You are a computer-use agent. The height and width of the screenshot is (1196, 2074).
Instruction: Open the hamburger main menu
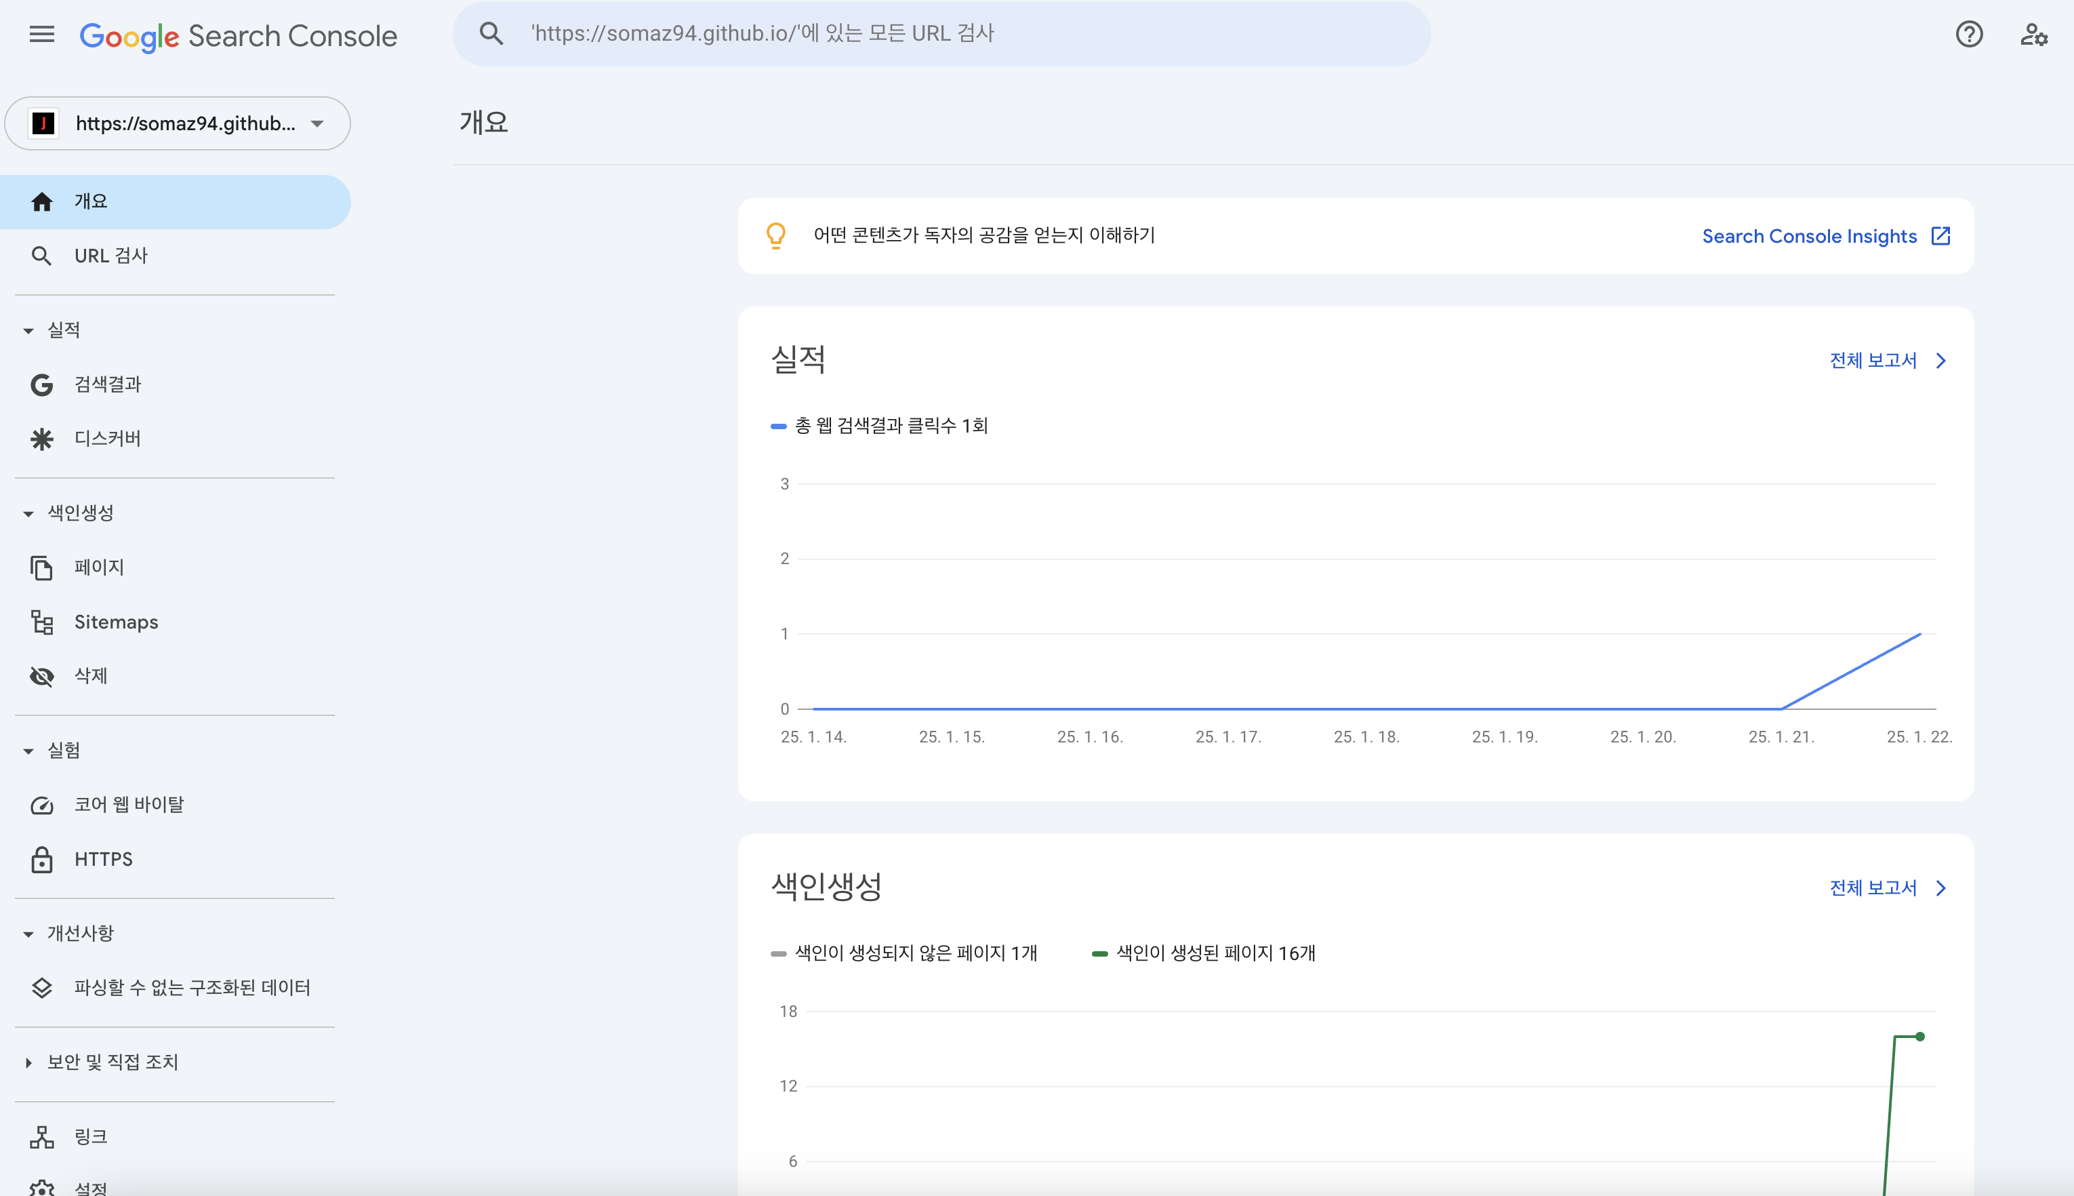[41, 35]
